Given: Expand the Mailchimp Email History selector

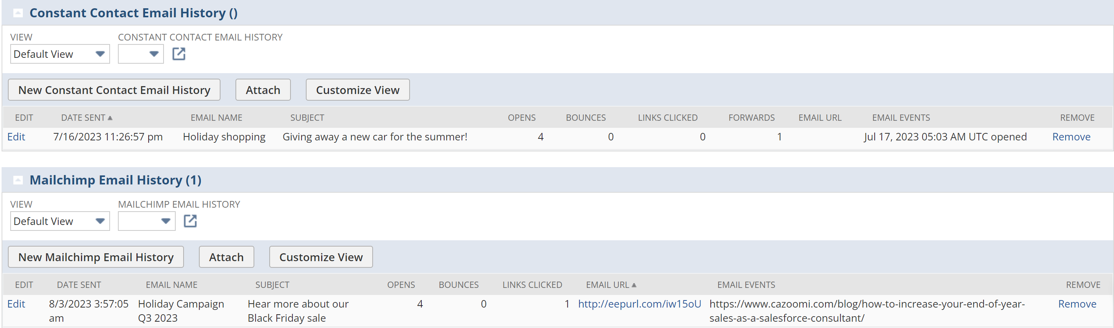Looking at the screenshot, I should [x=147, y=221].
